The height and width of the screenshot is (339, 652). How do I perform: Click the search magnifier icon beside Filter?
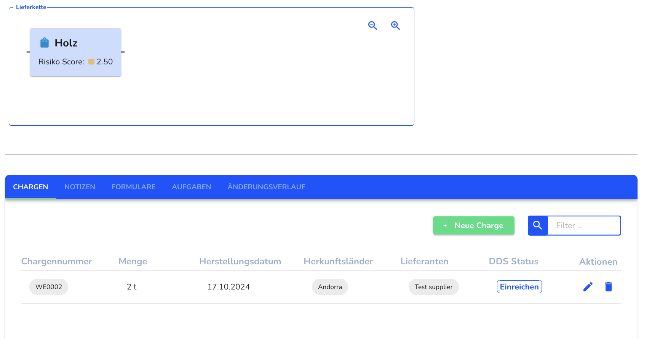point(538,225)
